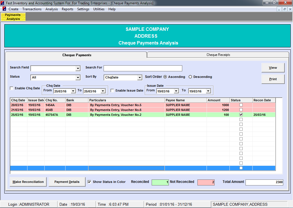The height and width of the screenshot is (208, 293).
Task: Open the Reports menu
Action: point(68,9)
